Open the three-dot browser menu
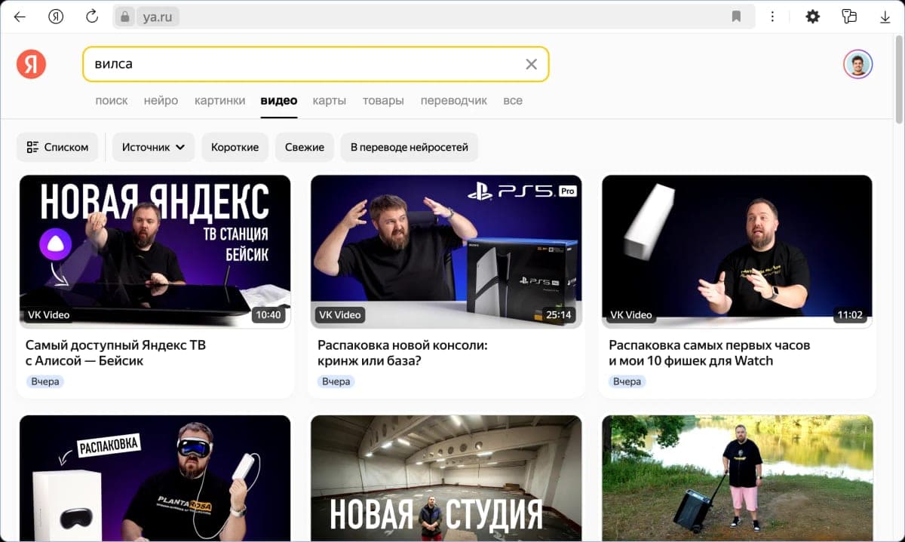The image size is (905, 542). [773, 17]
